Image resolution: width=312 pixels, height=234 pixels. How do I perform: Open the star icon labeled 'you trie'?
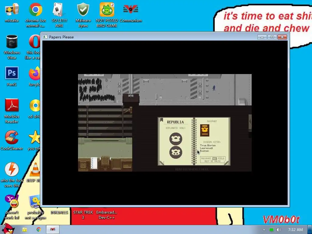(34, 140)
